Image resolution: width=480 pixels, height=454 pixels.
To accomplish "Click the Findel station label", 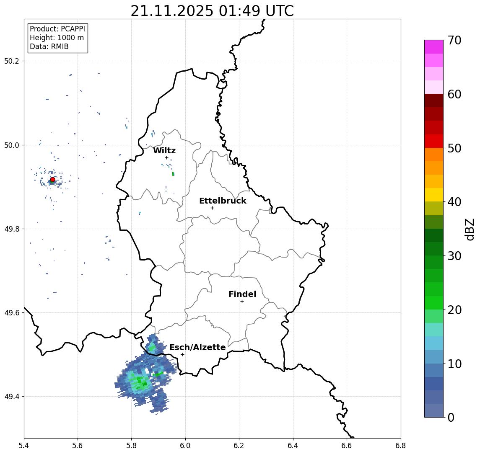I will [x=242, y=294].
